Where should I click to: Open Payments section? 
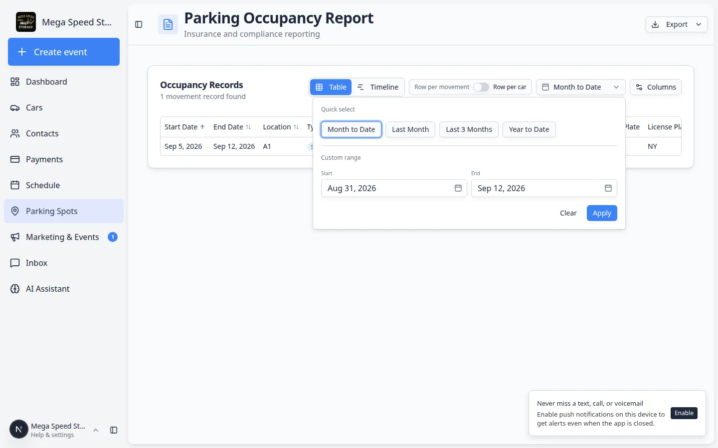pyautogui.click(x=64, y=159)
